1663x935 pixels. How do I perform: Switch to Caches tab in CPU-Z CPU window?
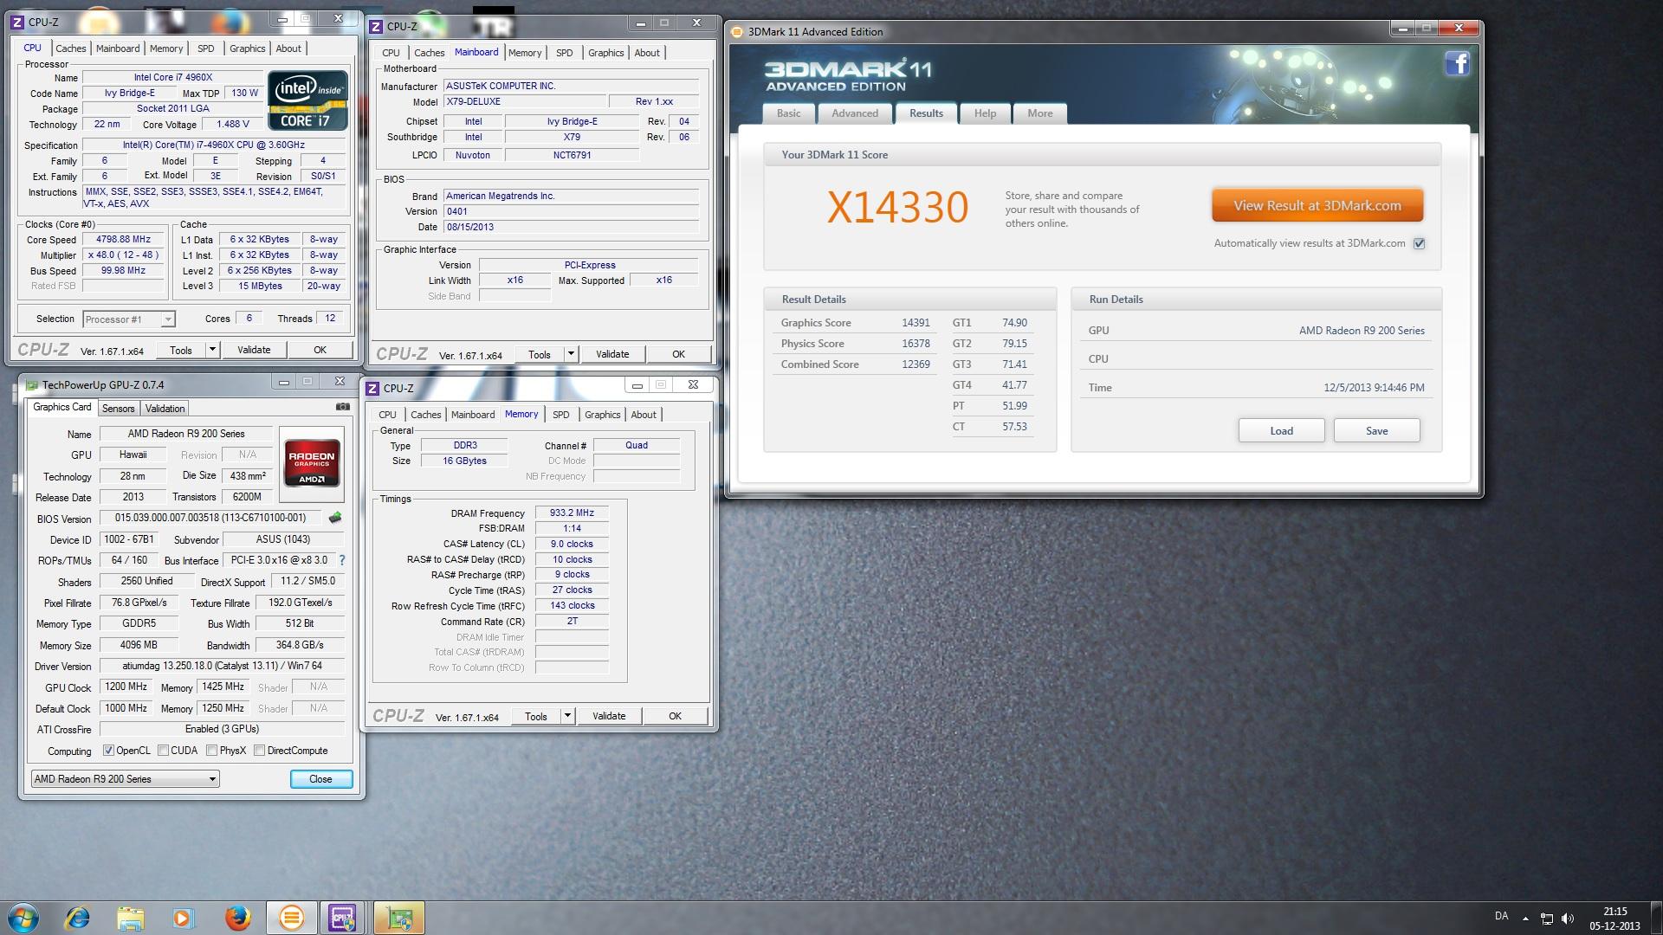[x=71, y=48]
